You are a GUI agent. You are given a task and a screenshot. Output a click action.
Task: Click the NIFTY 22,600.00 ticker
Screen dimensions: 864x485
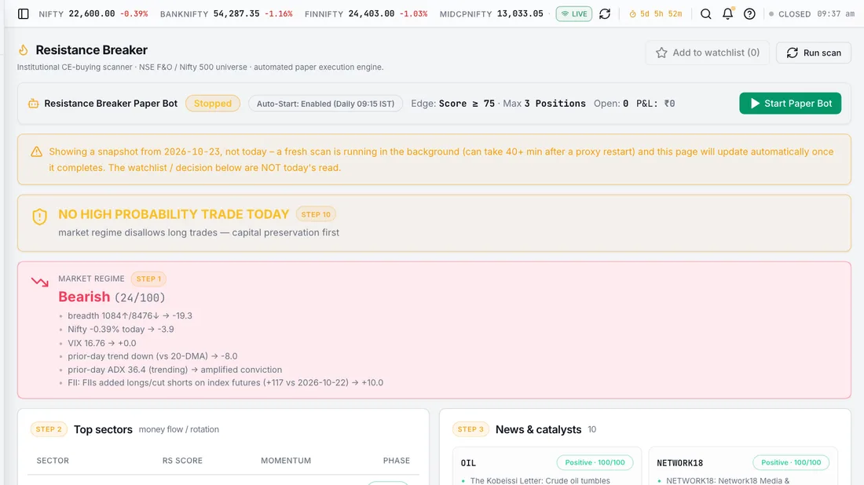click(x=93, y=14)
